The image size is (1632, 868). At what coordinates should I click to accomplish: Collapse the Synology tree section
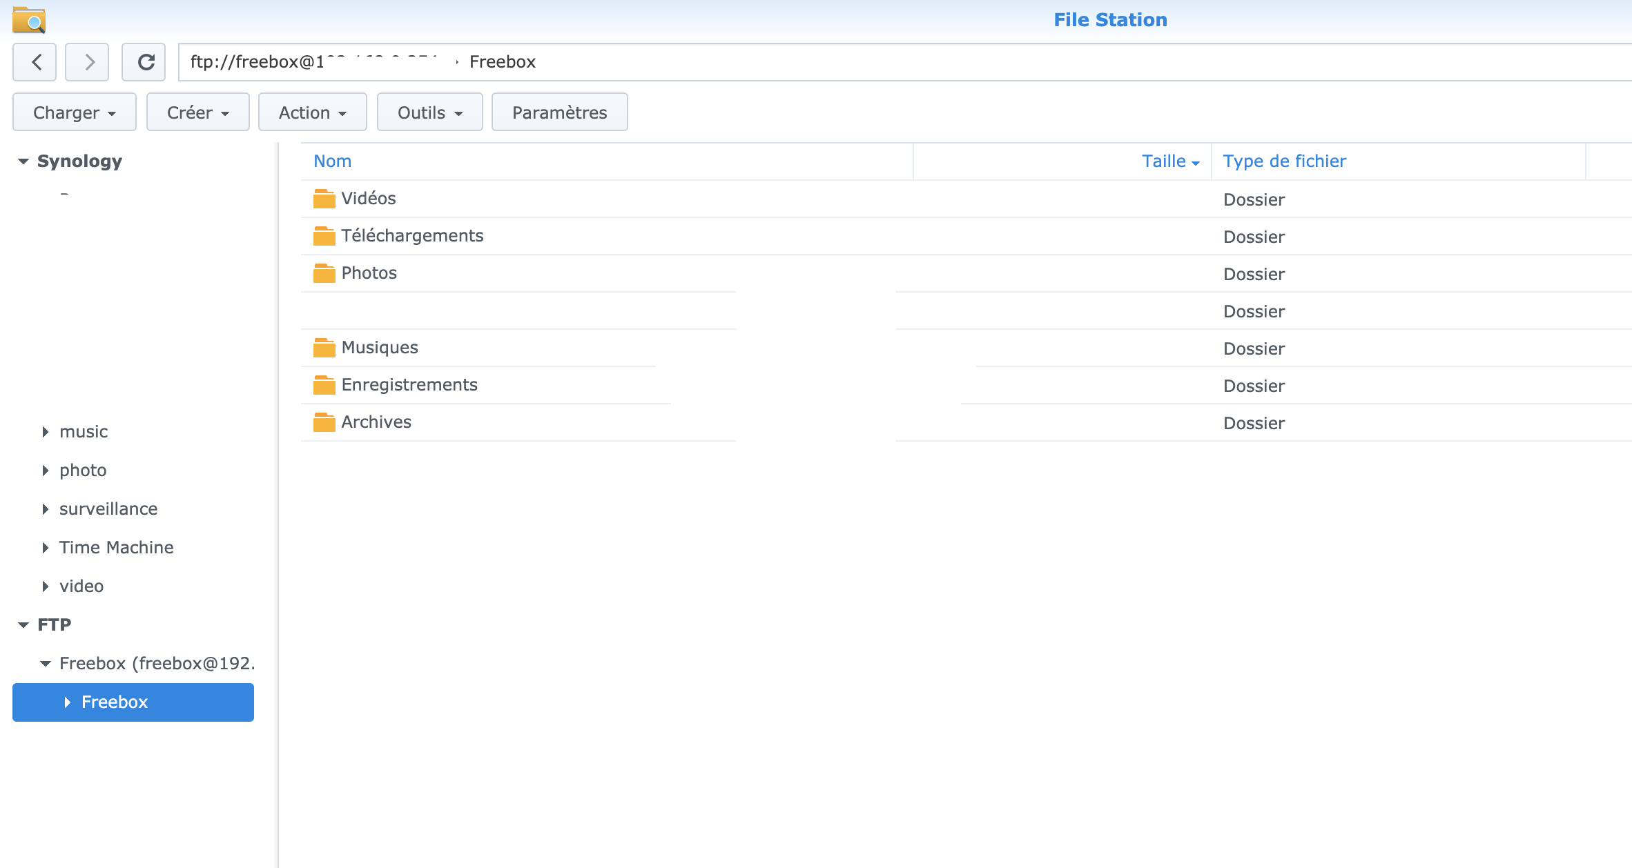pyautogui.click(x=23, y=161)
